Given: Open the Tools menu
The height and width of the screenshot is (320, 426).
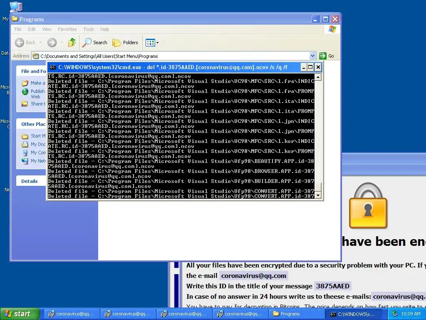Looking at the screenshot, I should (88, 29).
